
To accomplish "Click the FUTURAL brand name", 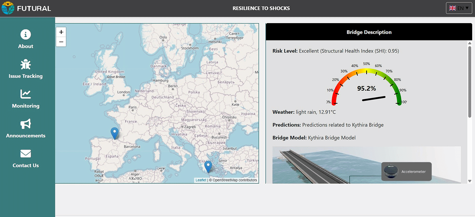I will pos(34,9).
